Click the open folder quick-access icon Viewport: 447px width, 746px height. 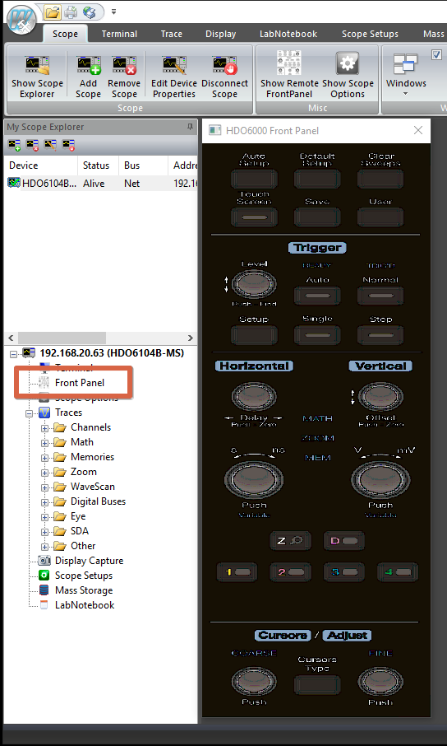tap(53, 12)
